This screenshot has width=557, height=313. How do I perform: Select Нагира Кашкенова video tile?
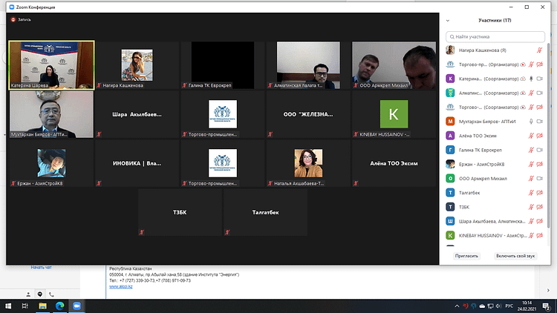pyautogui.click(x=137, y=65)
